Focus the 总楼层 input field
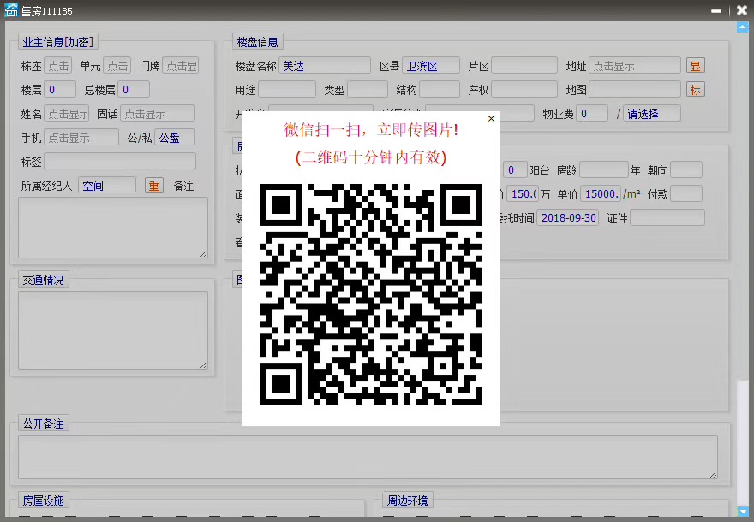The height and width of the screenshot is (522, 754). pos(134,89)
